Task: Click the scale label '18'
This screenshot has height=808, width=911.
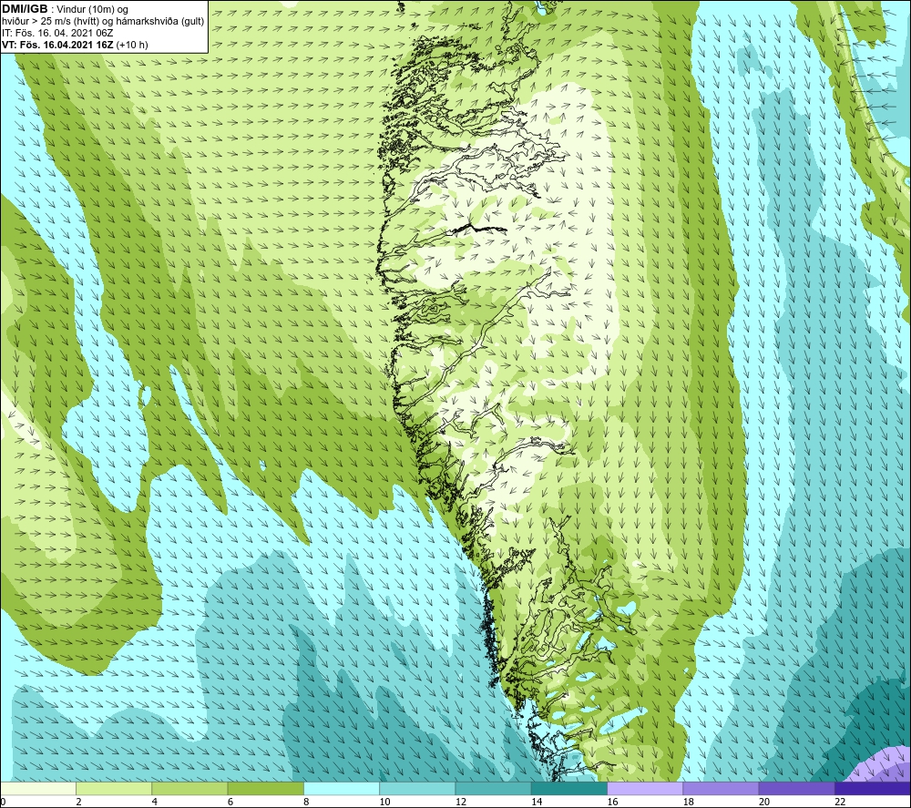Action: coord(688,803)
